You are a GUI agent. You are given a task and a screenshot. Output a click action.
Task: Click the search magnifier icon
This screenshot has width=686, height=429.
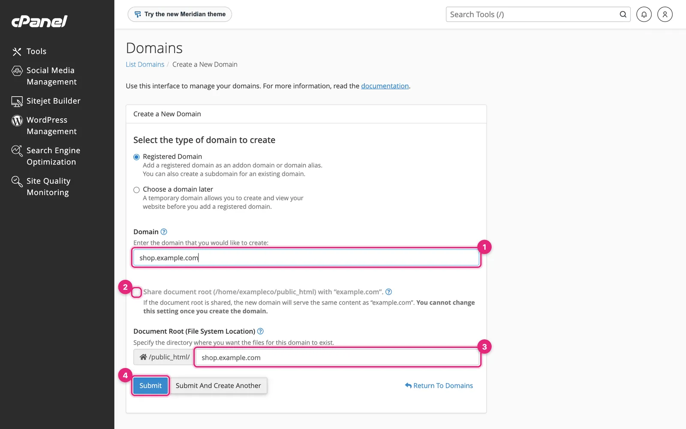click(x=623, y=14)
